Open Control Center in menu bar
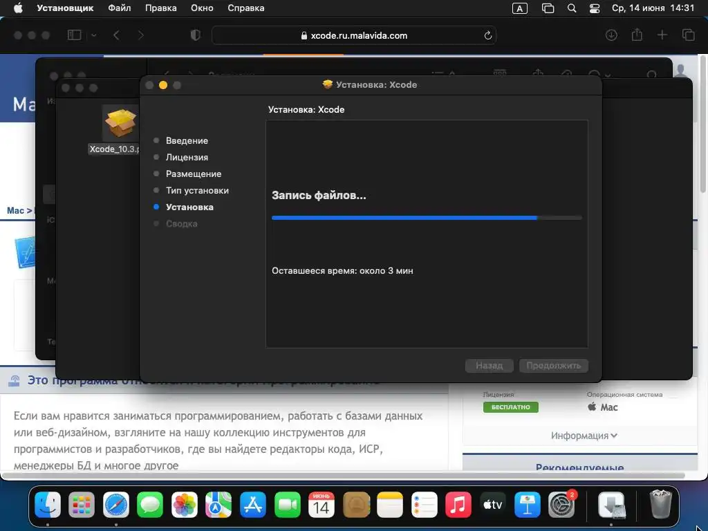 pyautogui.click(x=595, y=8)
